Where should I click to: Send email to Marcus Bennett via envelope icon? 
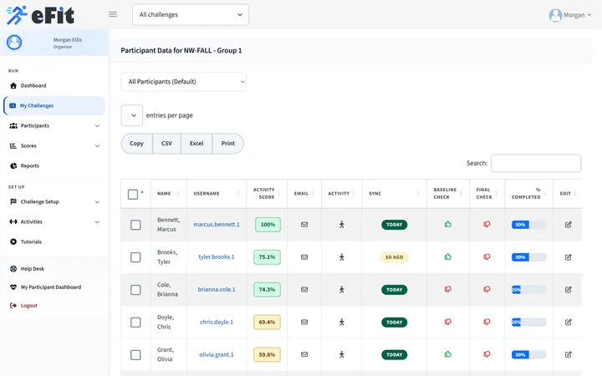304,225
